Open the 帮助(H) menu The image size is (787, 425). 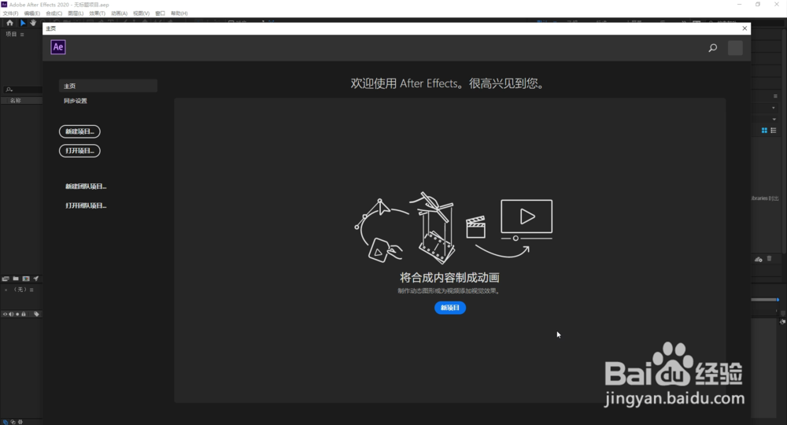[x=179, y=13]
